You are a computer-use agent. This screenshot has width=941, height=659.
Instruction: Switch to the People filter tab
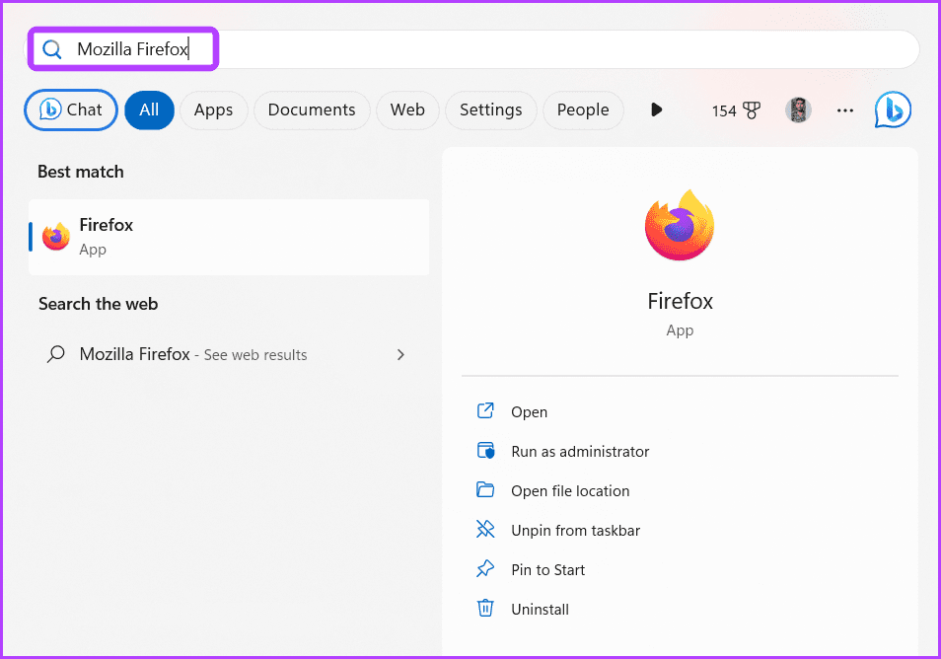[583, 110]
